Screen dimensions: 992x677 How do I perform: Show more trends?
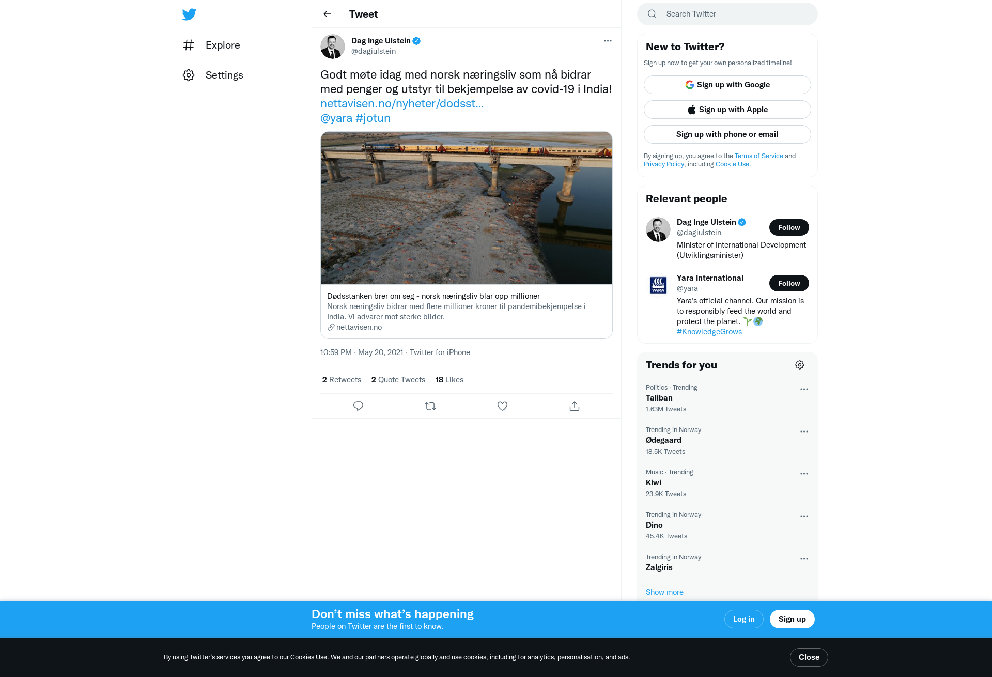coord(664,592)
